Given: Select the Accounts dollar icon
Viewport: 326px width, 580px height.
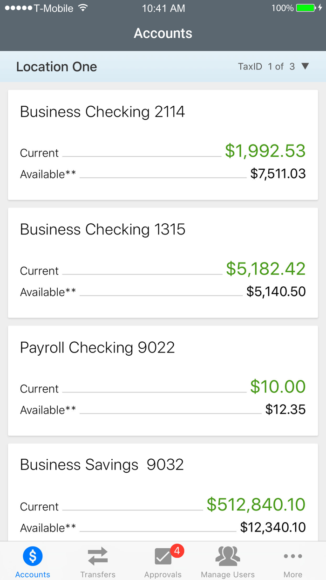Looking at the screenshot, I should pos(32,556).
